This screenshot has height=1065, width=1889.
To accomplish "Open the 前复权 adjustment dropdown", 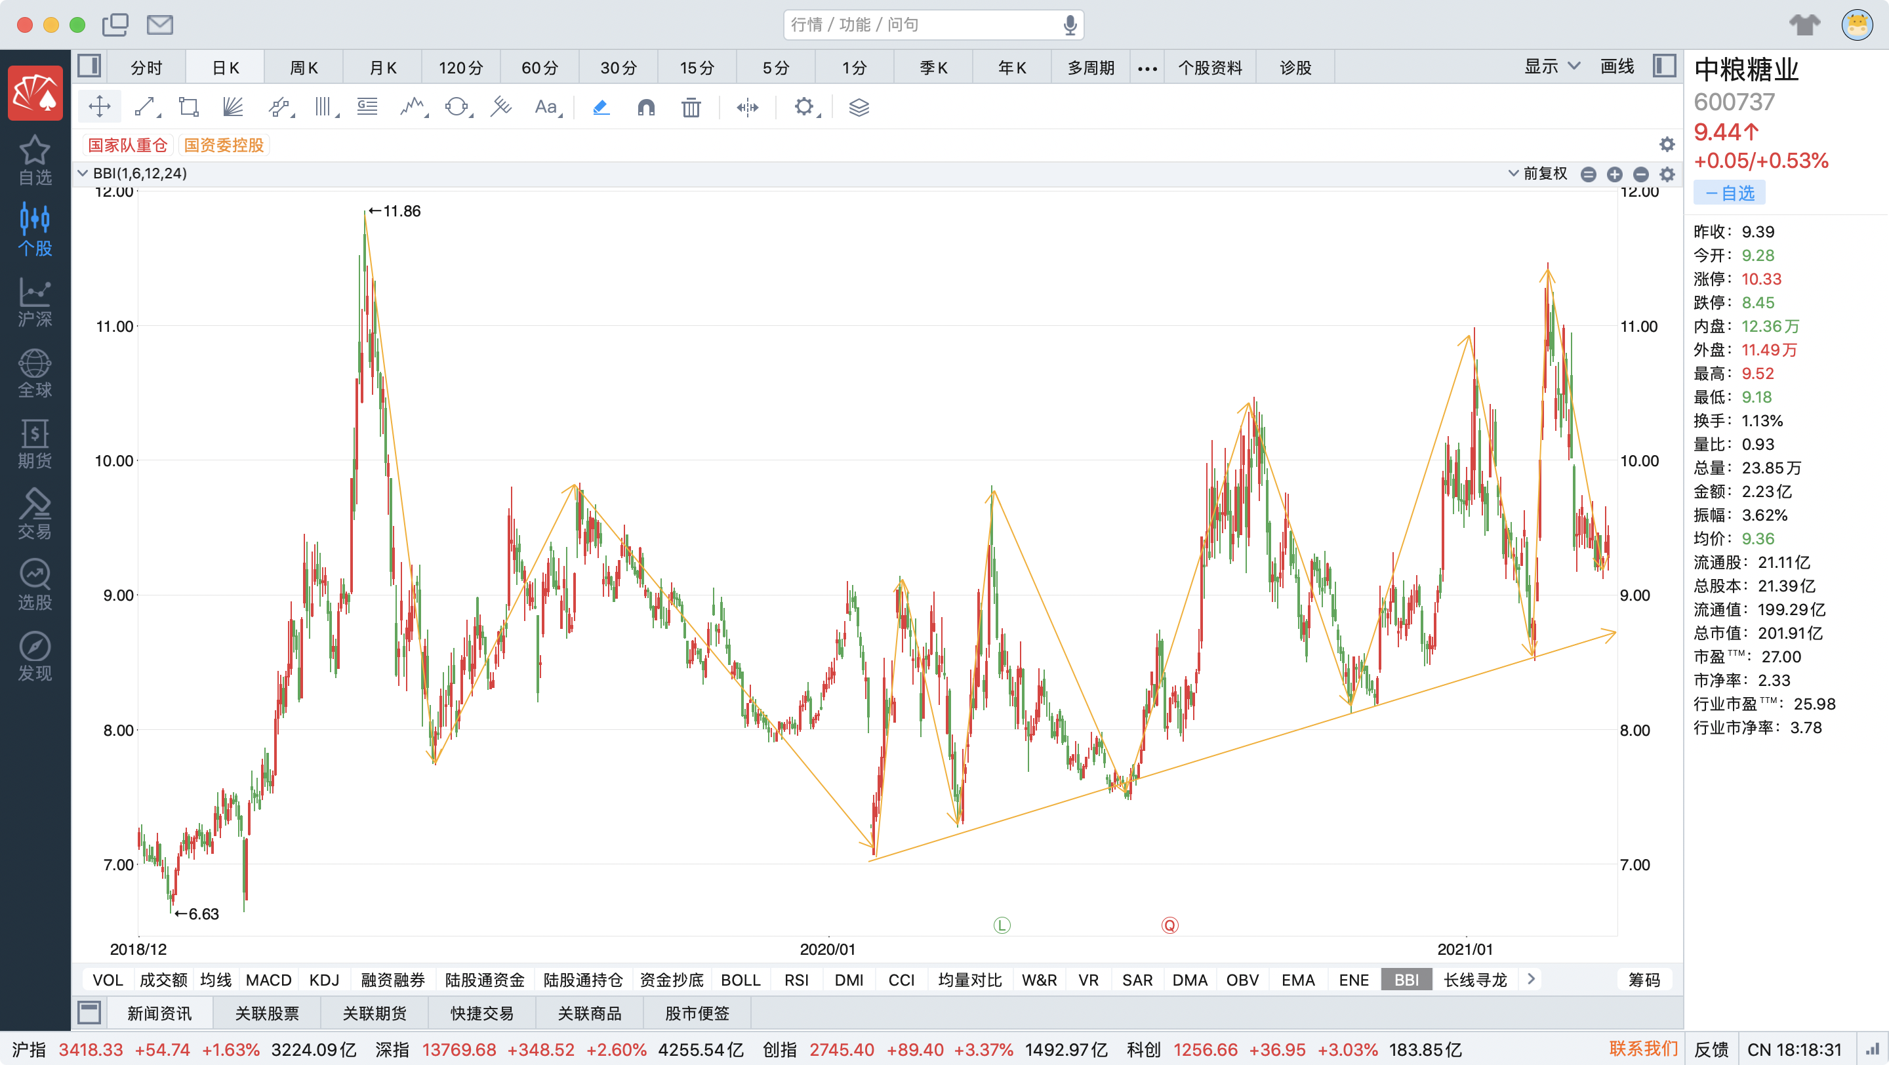I will 1537,174.
